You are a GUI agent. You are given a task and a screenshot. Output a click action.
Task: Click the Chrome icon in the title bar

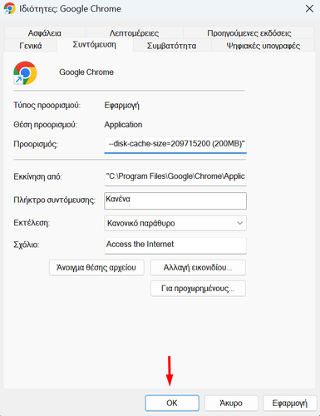[9, 8]
